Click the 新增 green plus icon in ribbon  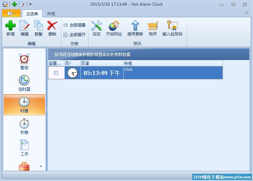pos(11,26)
